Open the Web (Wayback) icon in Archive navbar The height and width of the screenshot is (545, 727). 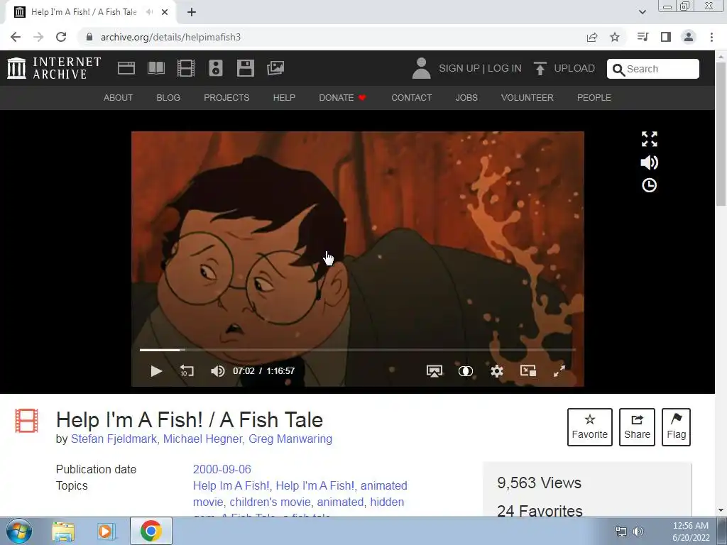126,68
